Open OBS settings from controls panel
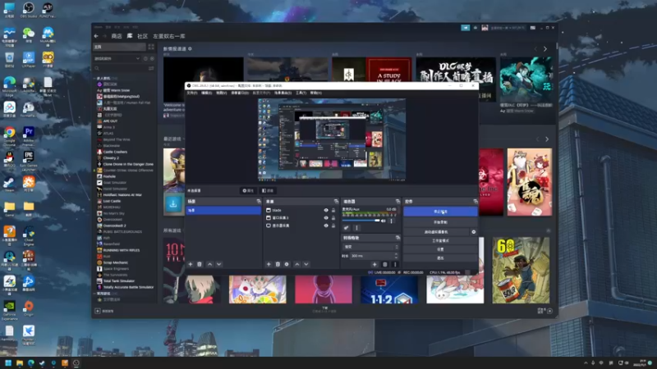The width and height of the screenshot is (657, 369). coord(440,249)
